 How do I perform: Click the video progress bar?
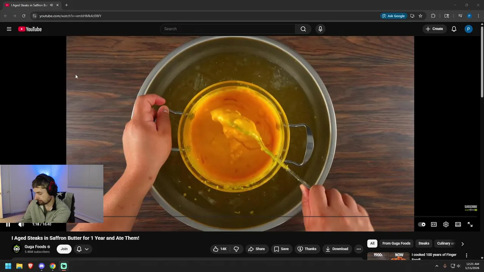tap(240, 217)
